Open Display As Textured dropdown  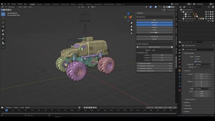click(203, 64)
